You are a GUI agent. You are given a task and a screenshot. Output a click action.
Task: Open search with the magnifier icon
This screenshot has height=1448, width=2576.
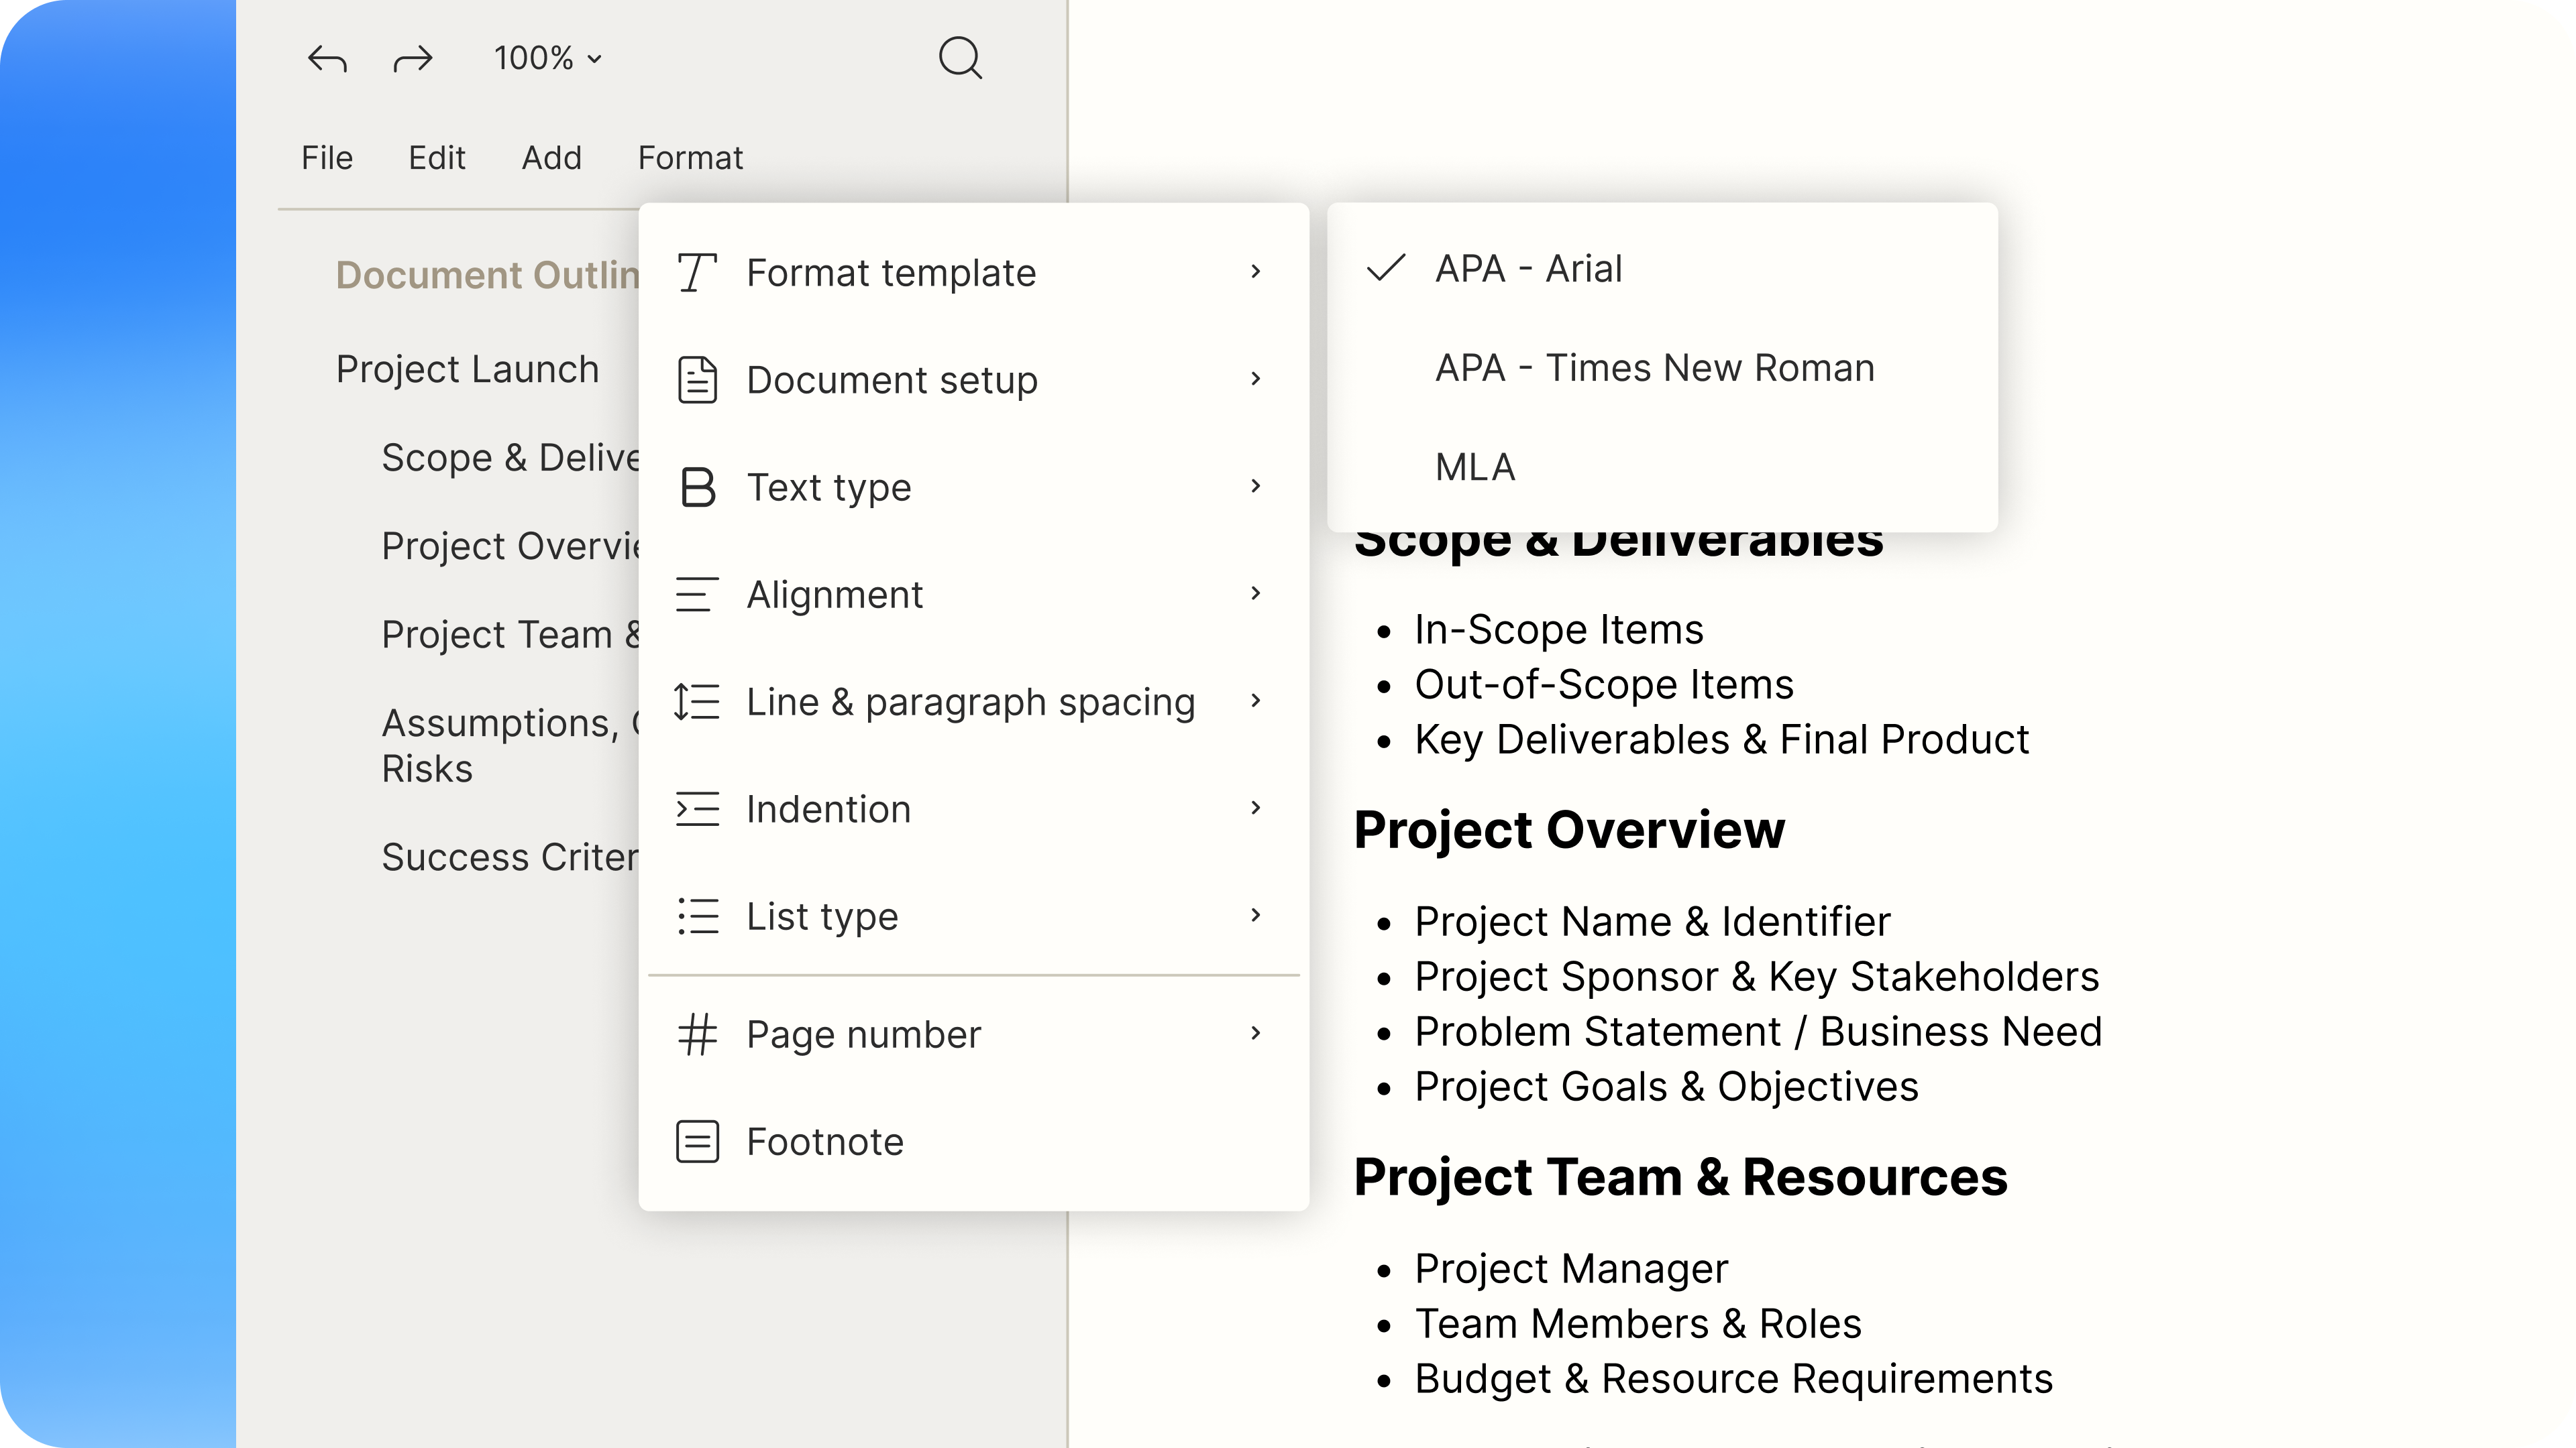tap(960, 58)
